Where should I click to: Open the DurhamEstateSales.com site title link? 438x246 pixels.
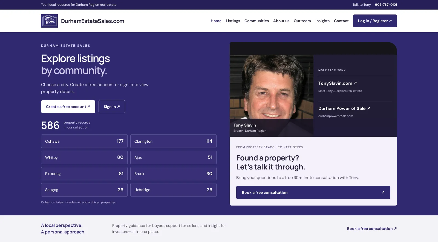[93, 21]
